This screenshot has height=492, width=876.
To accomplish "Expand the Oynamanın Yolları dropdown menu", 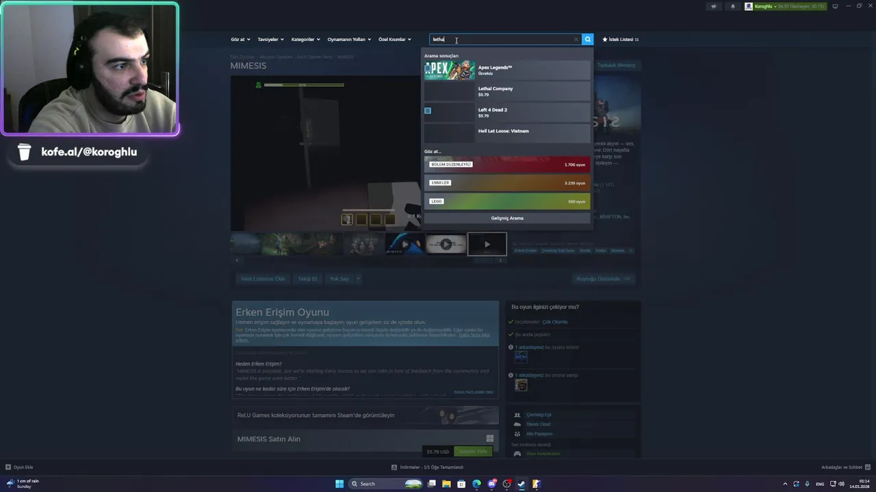I will (x=349, y=40).
